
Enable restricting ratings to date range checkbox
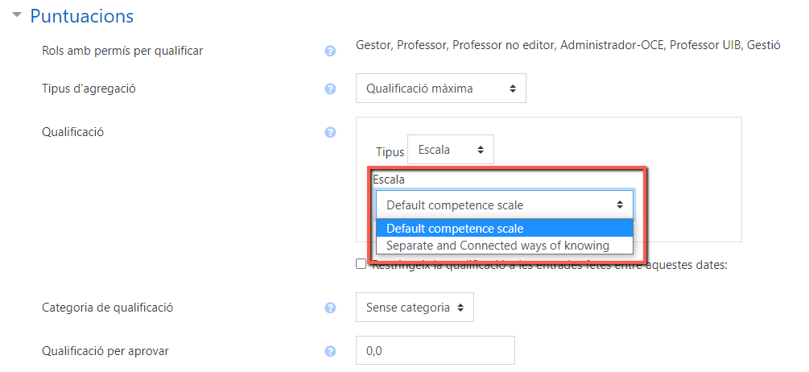(x=361, y=263)
